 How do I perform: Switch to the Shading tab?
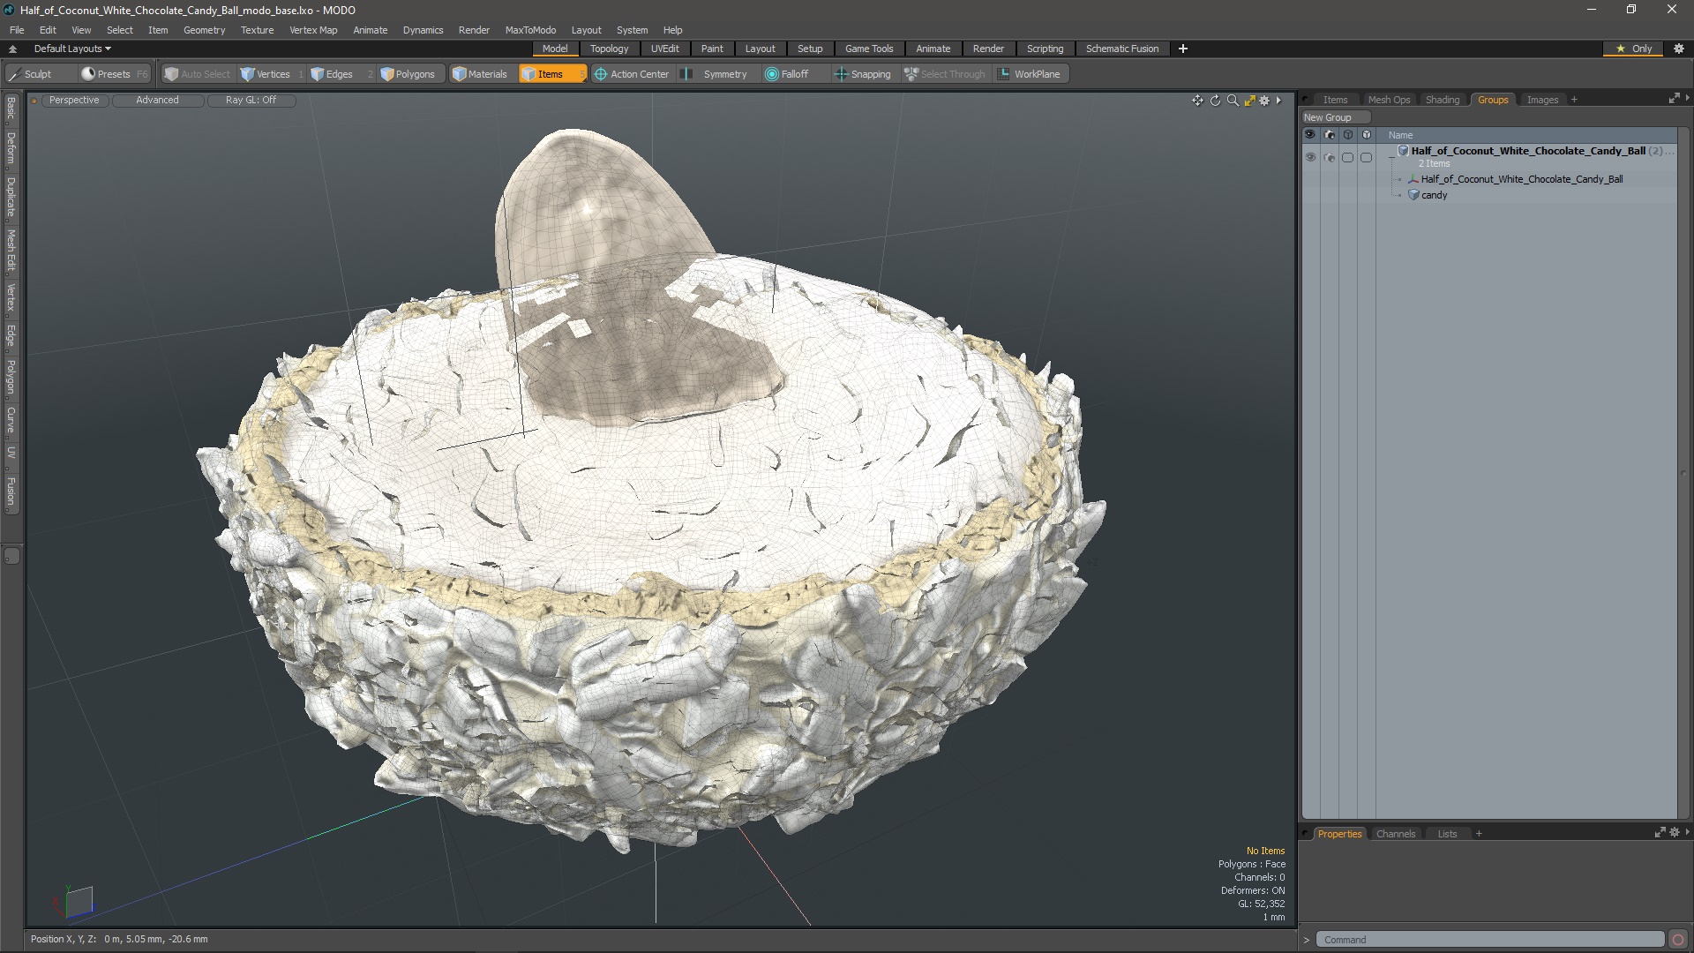(x=1442, y=100)
